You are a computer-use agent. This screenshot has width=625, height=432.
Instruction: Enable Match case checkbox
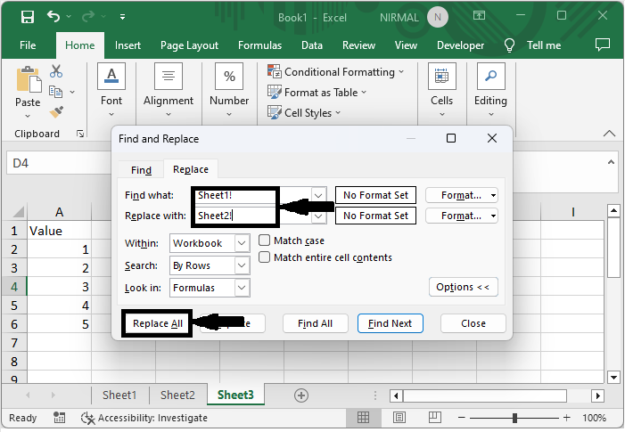(264, 240)
